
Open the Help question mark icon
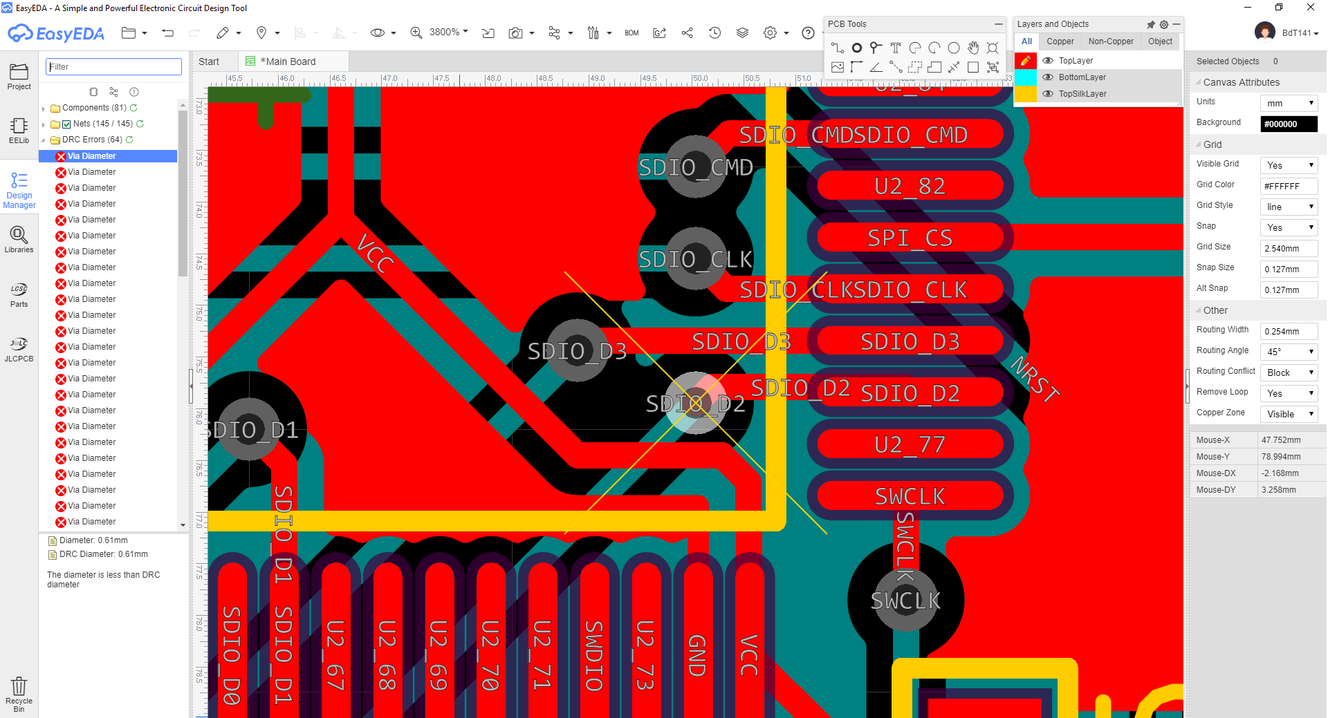[x=808, y=32]
